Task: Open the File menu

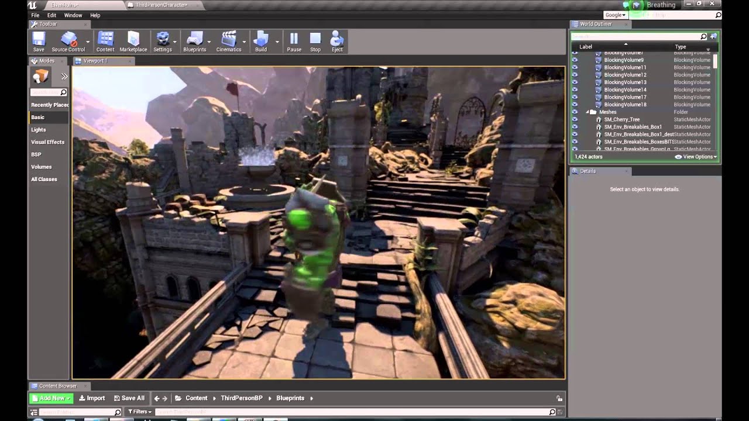Action: coord(35,15)
